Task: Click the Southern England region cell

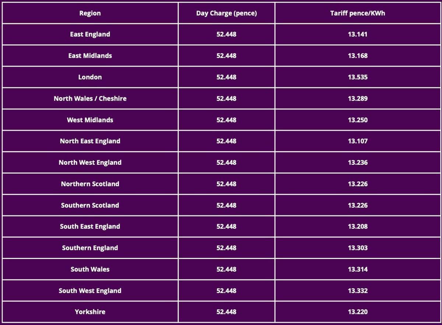Action: tap(90, 248)
